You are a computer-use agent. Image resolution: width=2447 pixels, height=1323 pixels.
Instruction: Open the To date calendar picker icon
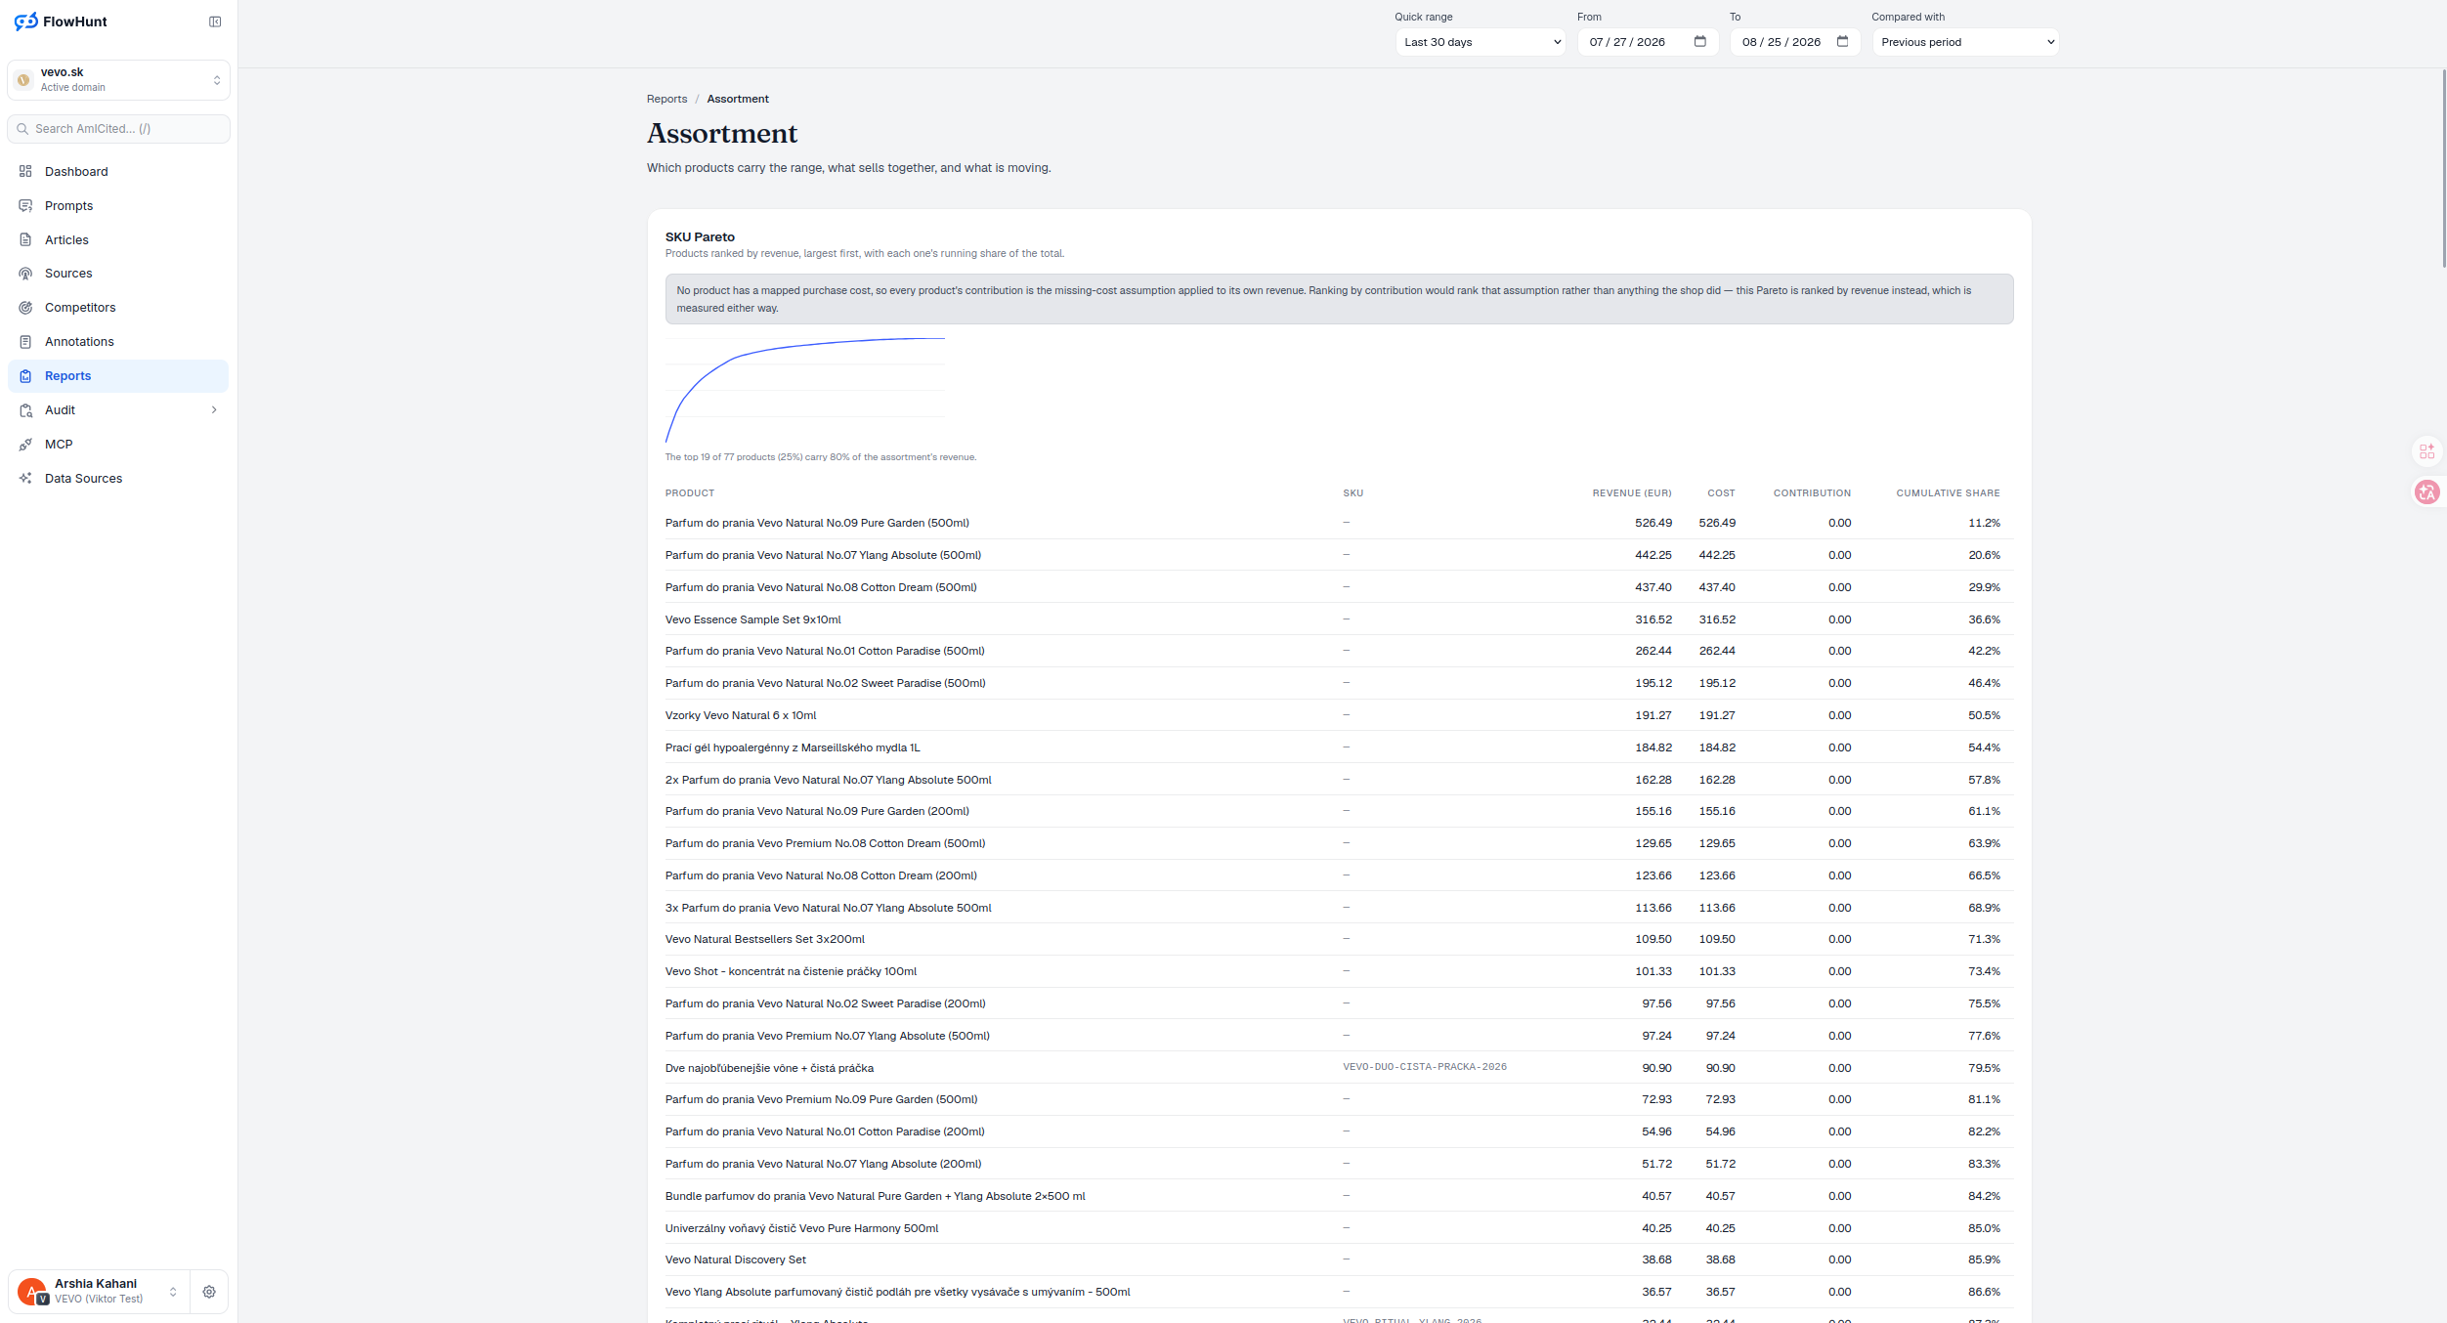[x=1842, y=41]
